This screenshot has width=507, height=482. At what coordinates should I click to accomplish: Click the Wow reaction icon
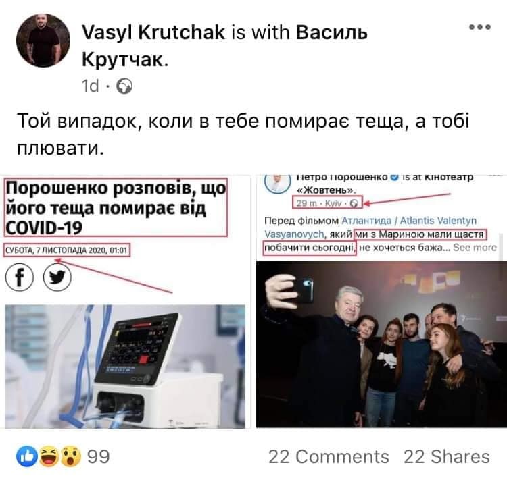pos(70,456)
